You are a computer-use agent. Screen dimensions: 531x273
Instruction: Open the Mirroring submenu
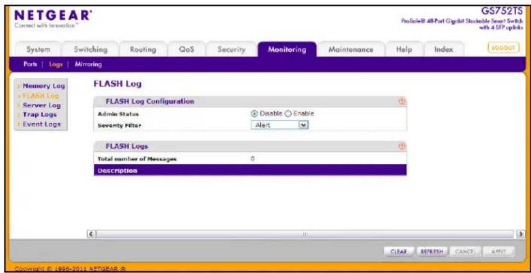88,64
